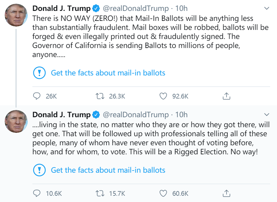Open first 'Get the facts about mail-in ballots' link
277x202 pixels.
coord(108,73)
